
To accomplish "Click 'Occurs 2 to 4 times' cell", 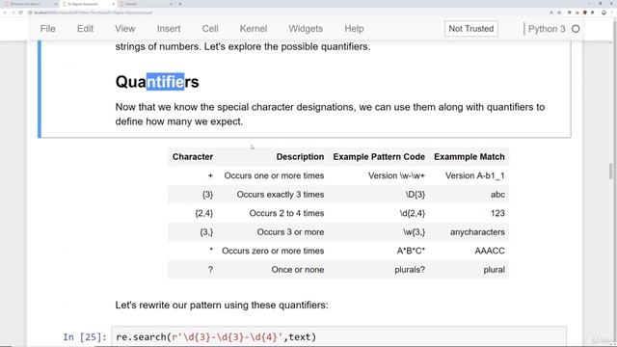I will [x=286, y=213].
